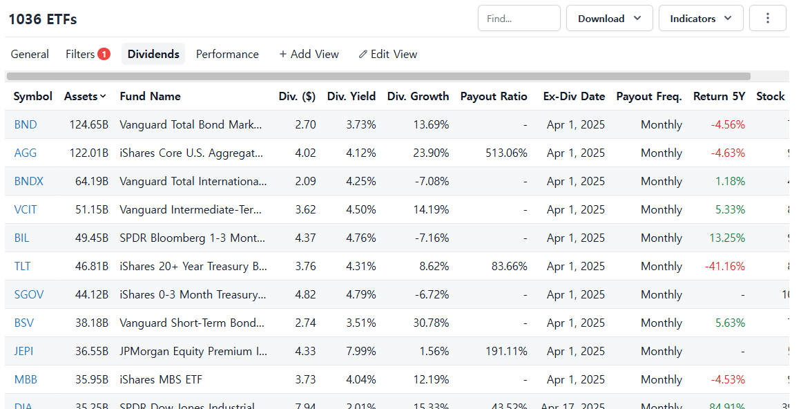
Task: Click the JPMorgan Equity Premium I... fund name
Action: coord(193,352)
